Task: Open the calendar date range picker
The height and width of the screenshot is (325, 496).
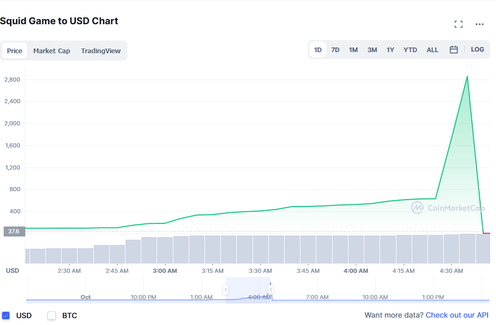Action: coord(454,50)
